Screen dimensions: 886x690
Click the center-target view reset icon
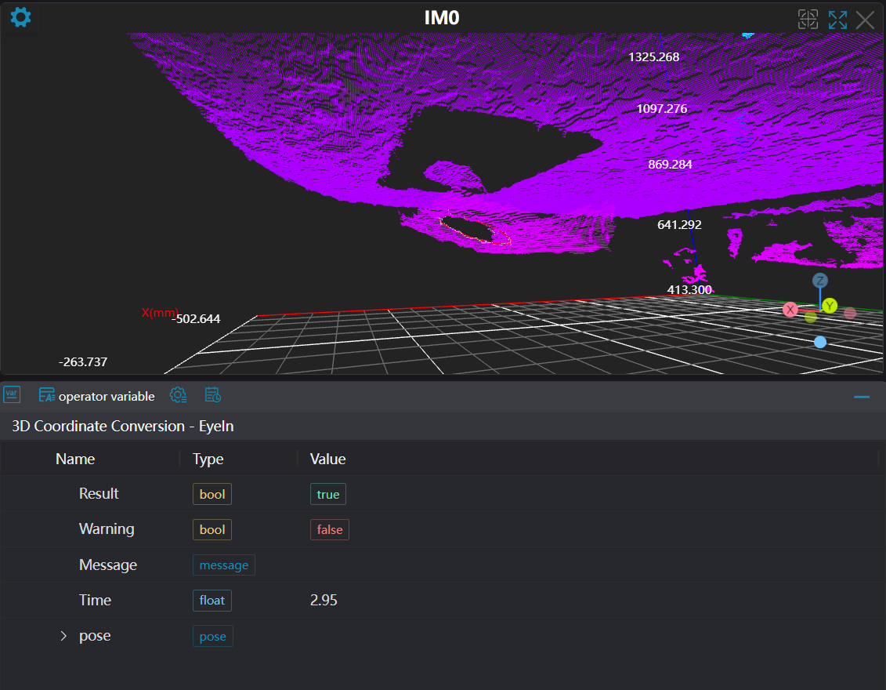[x=808, y=20]
